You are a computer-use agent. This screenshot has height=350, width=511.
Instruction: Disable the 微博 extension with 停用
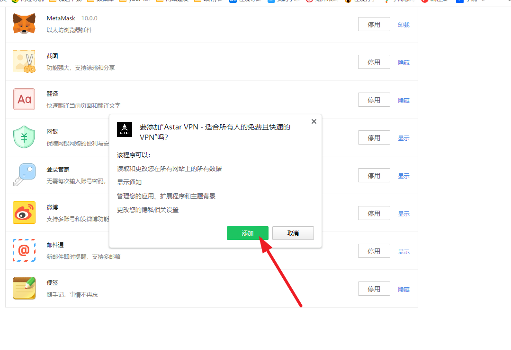[374, 213]
